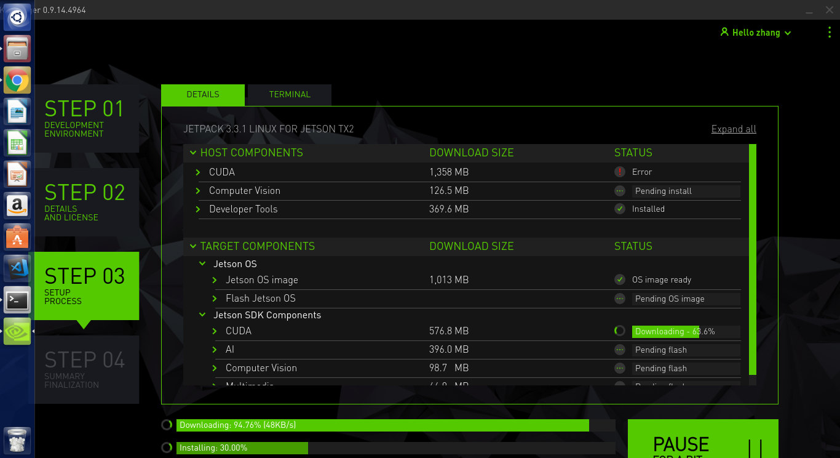Image resolution: width=840 pixels, height=458 pixels.
Task: Click the spinner icon beside target CUDA download
Action: tap(620, 331)
